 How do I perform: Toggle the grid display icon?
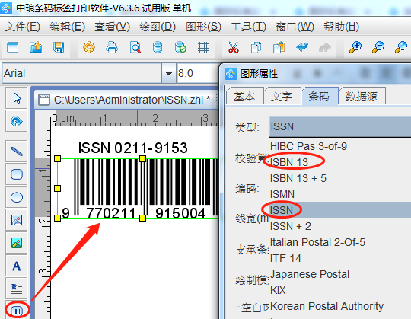(203, 47)
